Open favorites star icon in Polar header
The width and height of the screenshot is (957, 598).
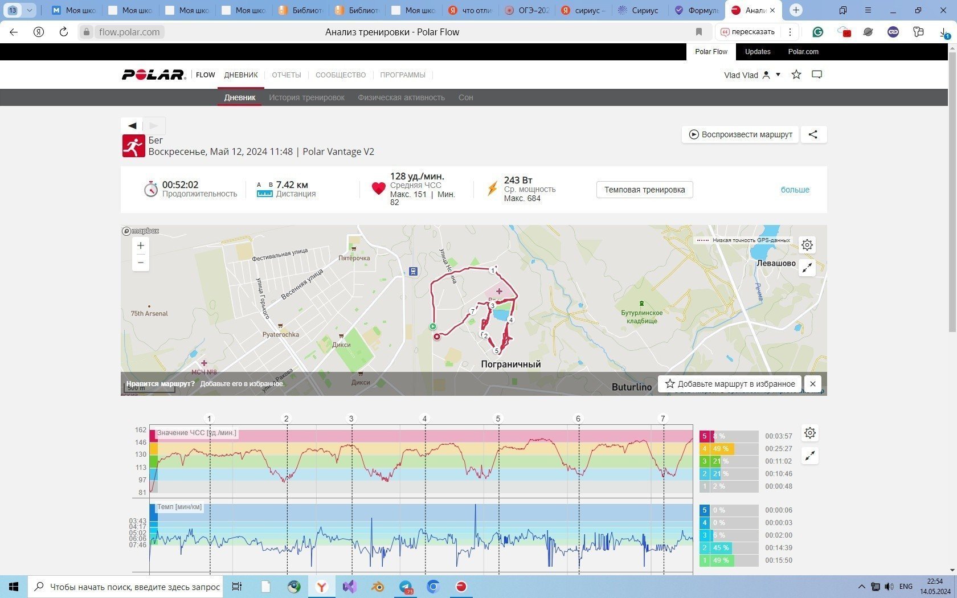coord(796,75)
